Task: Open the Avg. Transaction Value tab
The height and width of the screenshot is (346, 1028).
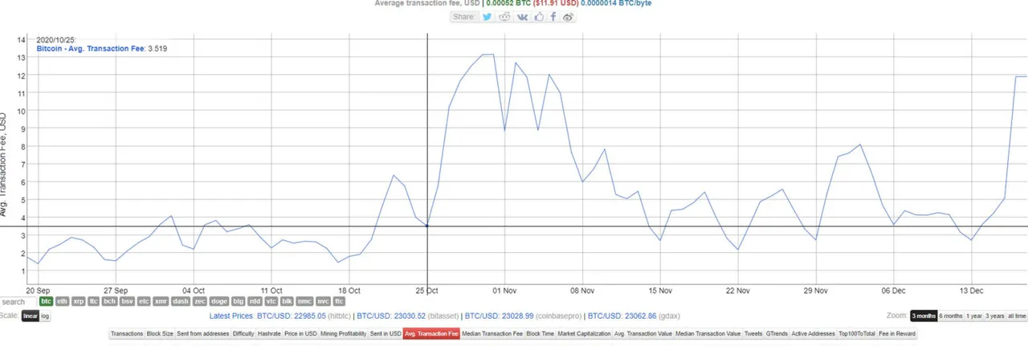Action: click(642, 333)
